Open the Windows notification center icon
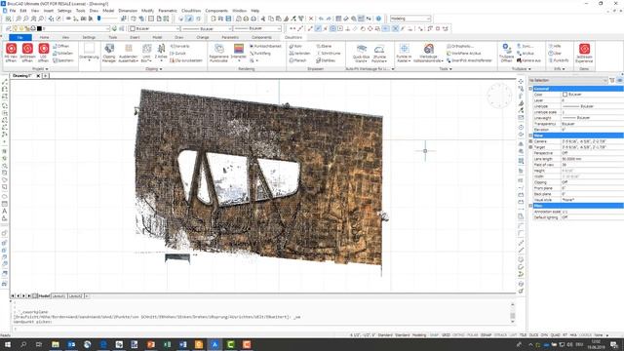 (615, 344)
